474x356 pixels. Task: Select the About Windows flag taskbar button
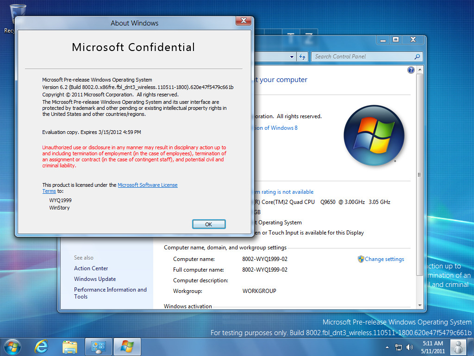click(x=127, y=346)
